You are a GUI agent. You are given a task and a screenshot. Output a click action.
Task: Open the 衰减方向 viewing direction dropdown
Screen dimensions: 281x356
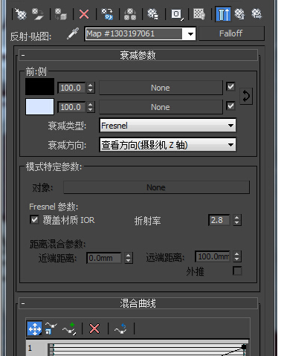click(167, 145)
